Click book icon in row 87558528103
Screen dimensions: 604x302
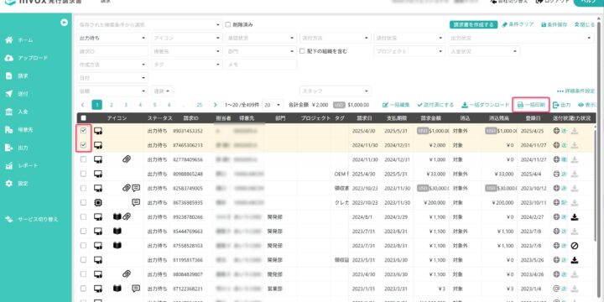(x=117, y=245)
